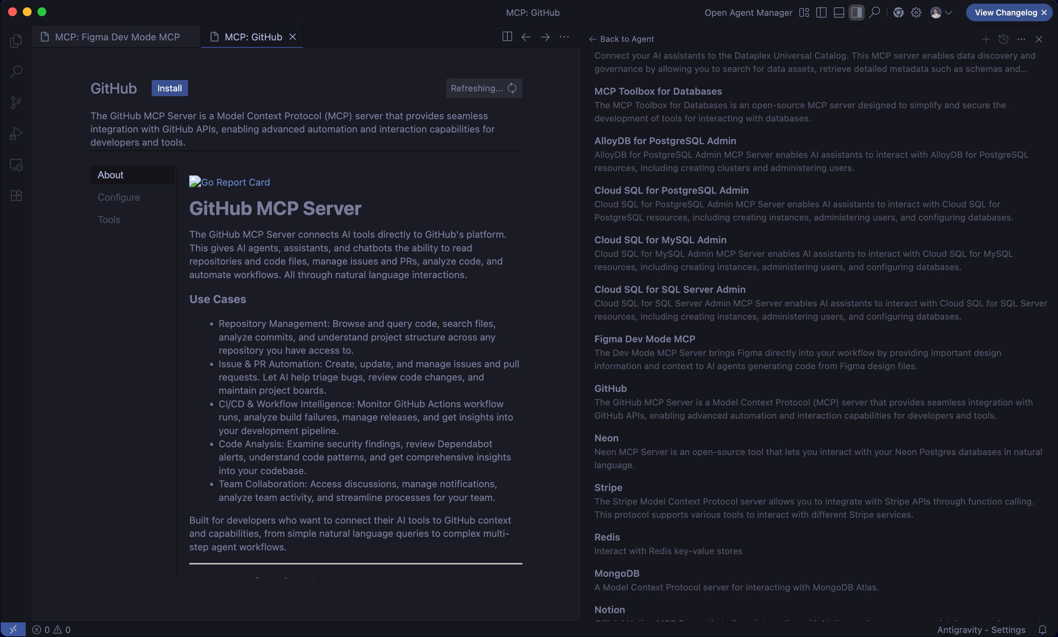Toggle the agent side panel
1058x637 pixels.
(x=856, y=12)
